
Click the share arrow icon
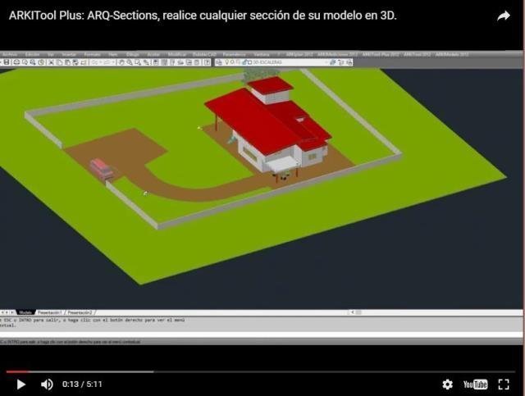pos(503,16)
